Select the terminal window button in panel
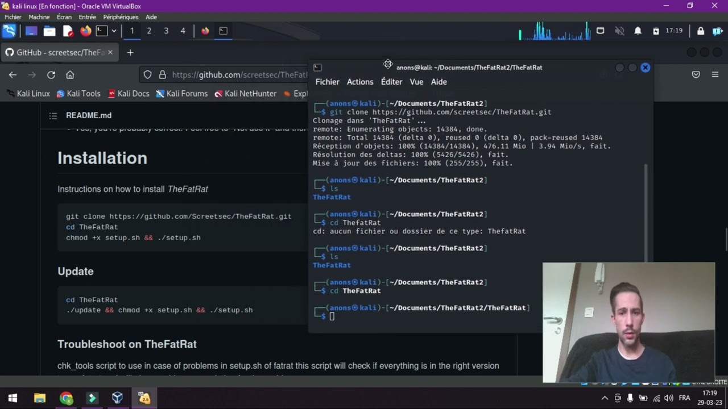 223,31
